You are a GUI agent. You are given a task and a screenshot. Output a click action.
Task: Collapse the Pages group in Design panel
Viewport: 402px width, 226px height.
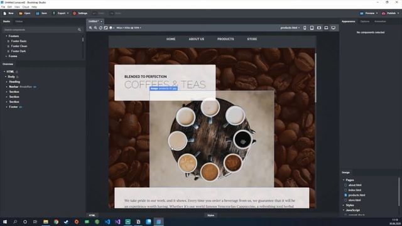[344, 180]
